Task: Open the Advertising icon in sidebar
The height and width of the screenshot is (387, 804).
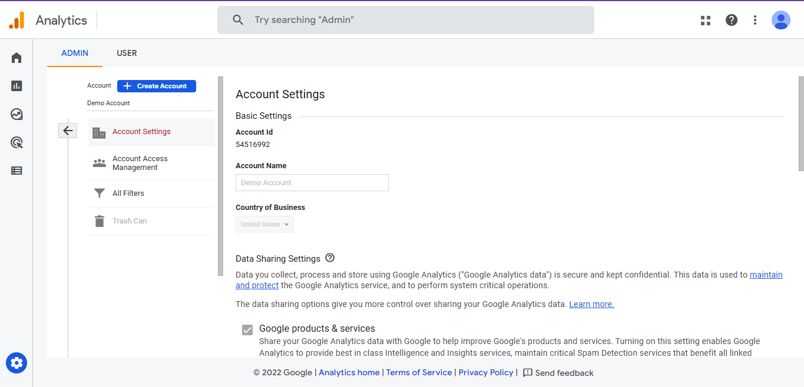Action: [16, 142]
